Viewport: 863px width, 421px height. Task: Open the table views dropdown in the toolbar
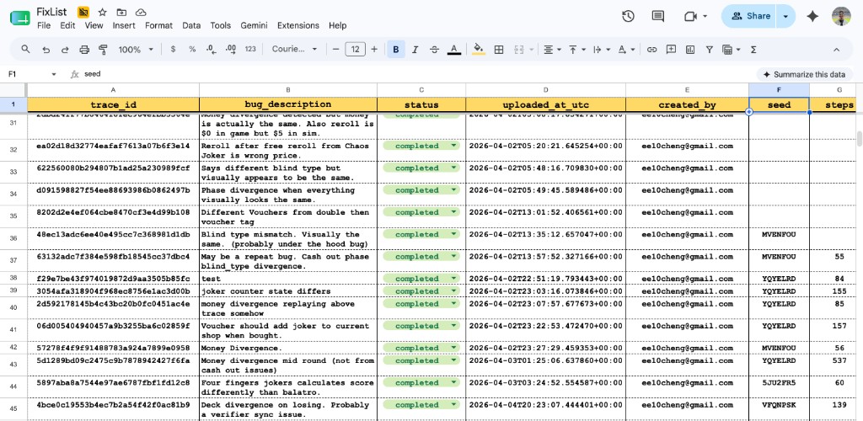point(732,50)
